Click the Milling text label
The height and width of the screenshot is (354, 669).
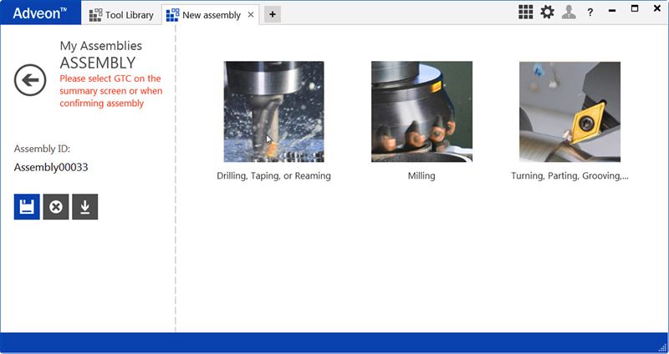point(421,176)
